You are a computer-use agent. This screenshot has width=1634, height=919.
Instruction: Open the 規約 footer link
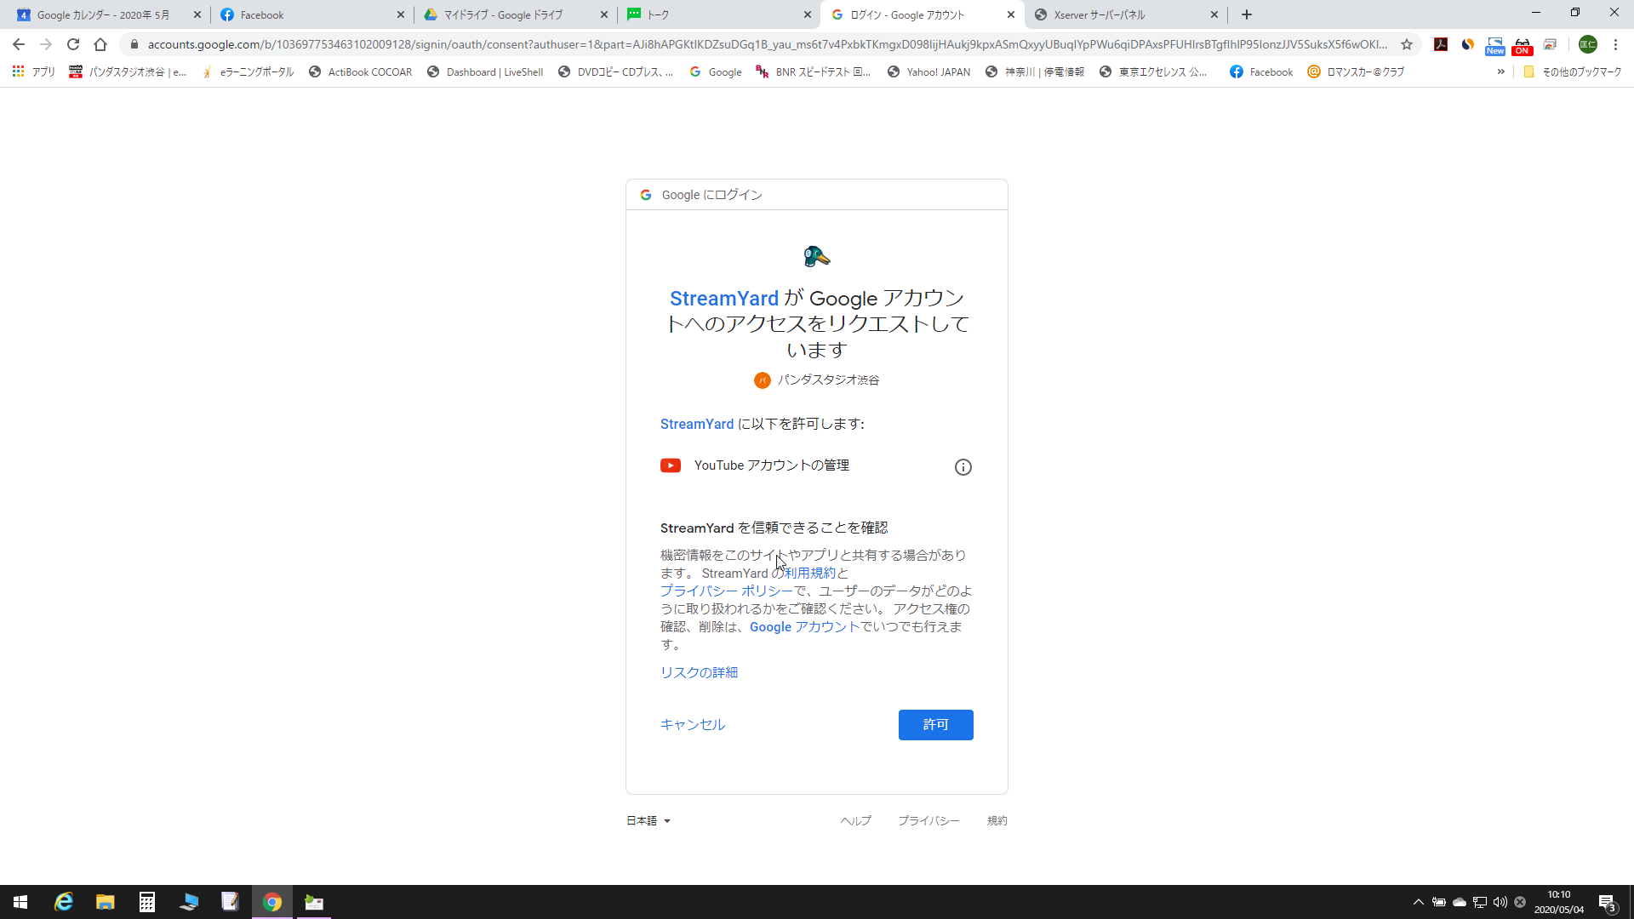(997, 820)
